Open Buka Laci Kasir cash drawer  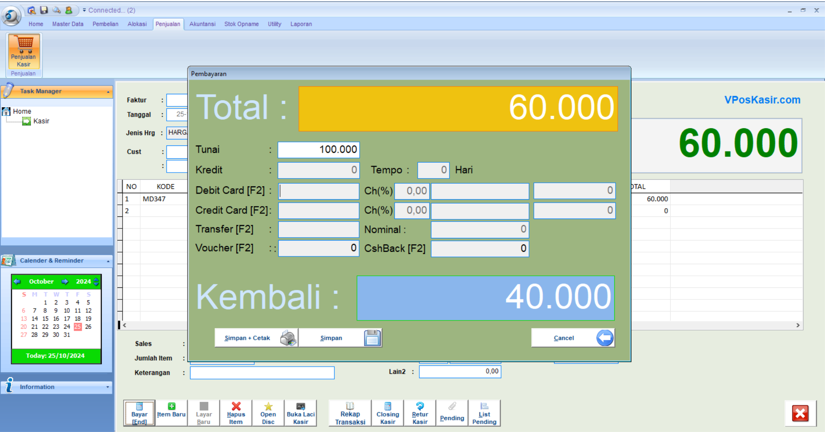[301, 413]
